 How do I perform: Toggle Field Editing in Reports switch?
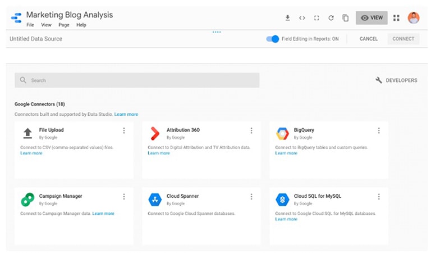pyautogui.click(x=272, y=39)
